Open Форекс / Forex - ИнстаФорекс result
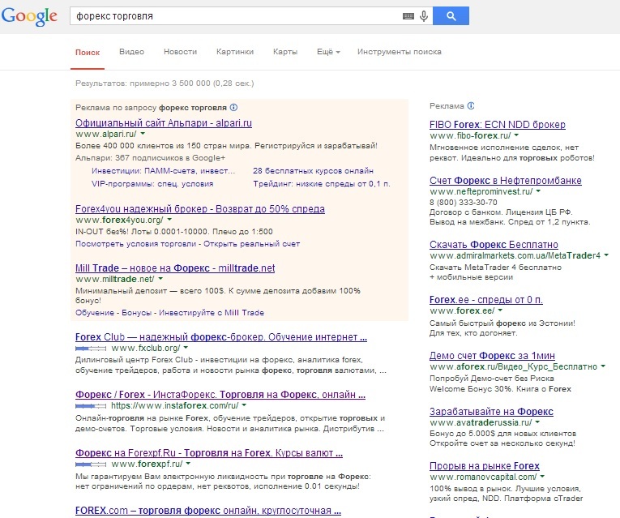Image resolution: width=620 pixels, height=518 pixels. coord(220,395)
